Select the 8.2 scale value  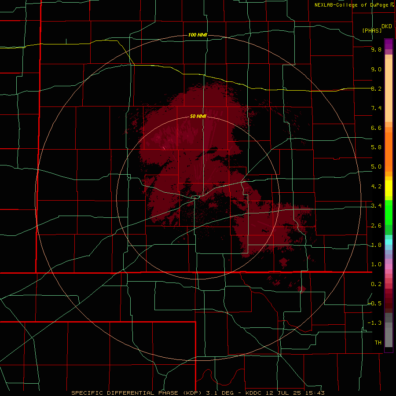[x=376, y=88]
